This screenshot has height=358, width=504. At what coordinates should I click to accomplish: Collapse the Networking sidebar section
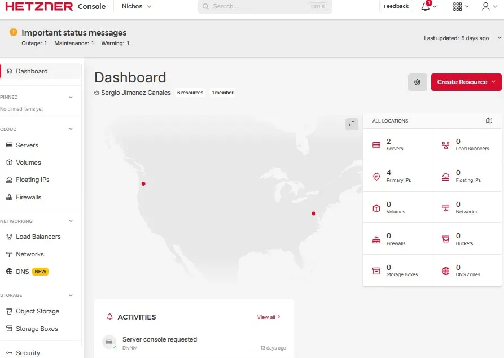point(71,221)
